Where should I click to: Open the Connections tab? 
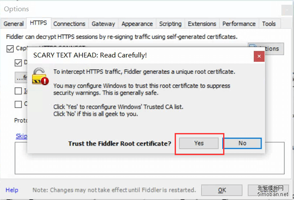(x=69, y=24)
